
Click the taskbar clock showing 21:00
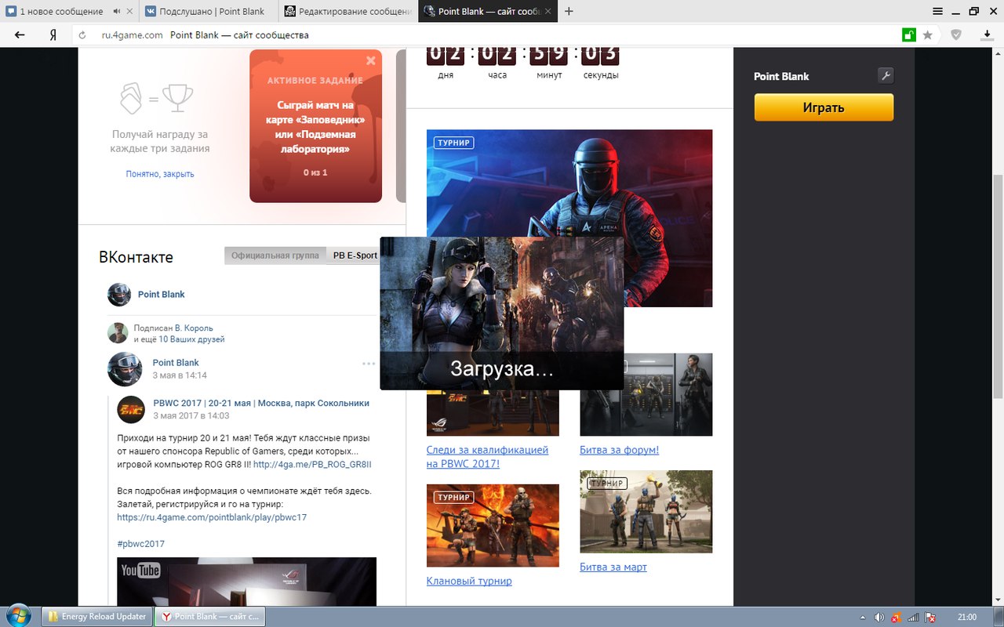pyautogui.click(x=967, y=618)
